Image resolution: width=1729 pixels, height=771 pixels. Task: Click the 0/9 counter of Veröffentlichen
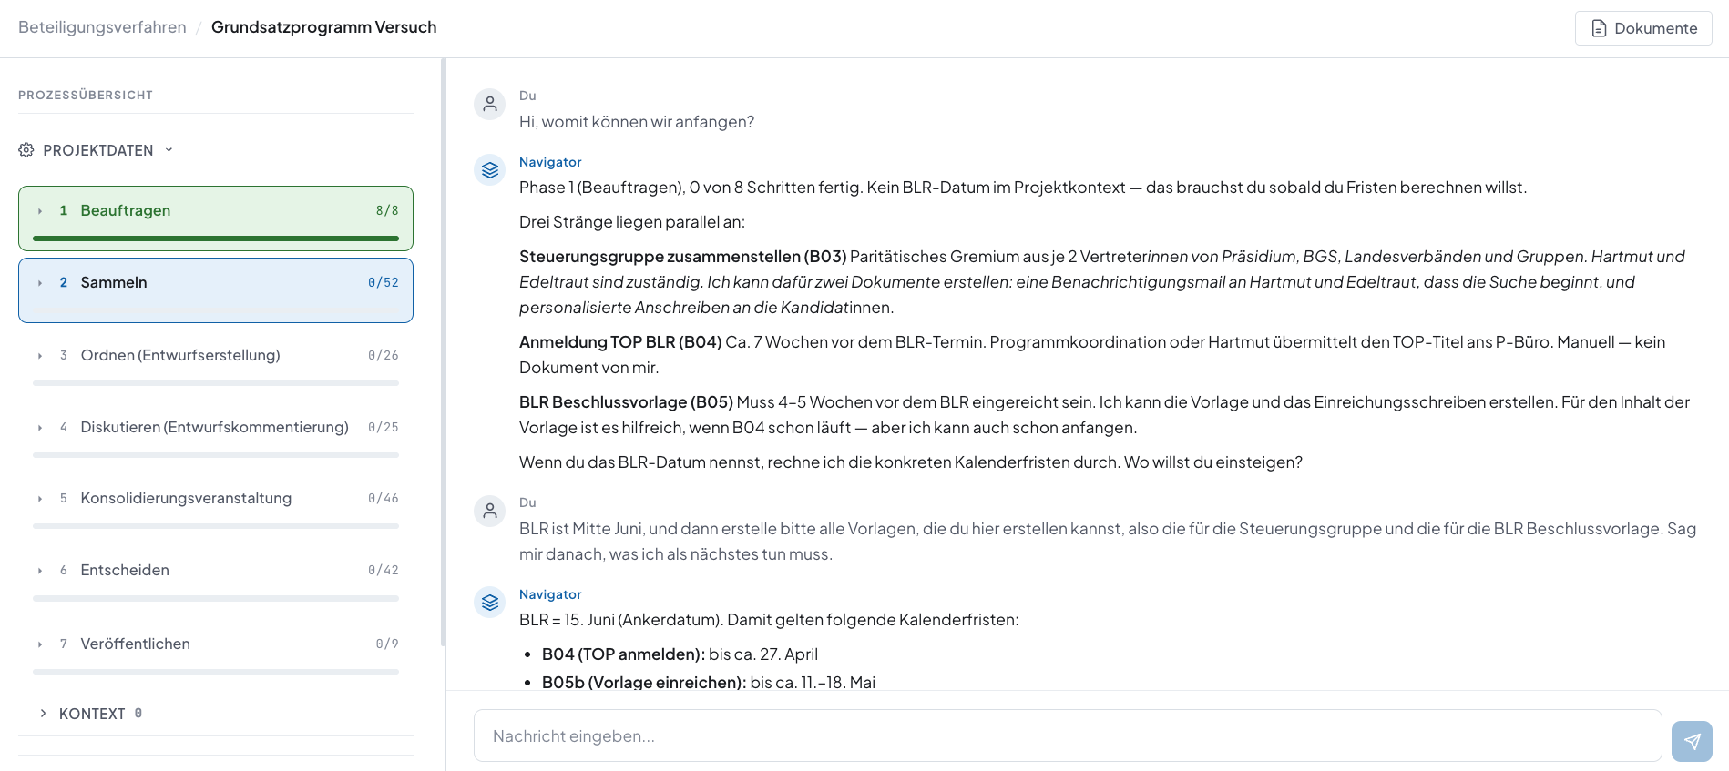(x=387, y=644)
